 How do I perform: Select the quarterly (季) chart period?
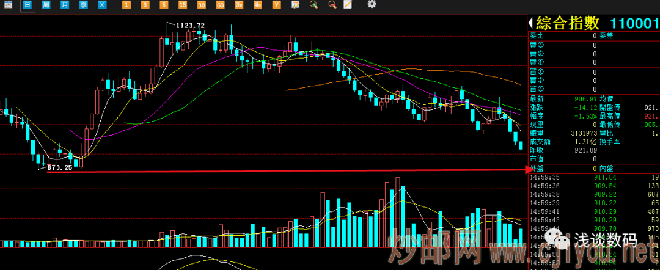coord(83,5)
